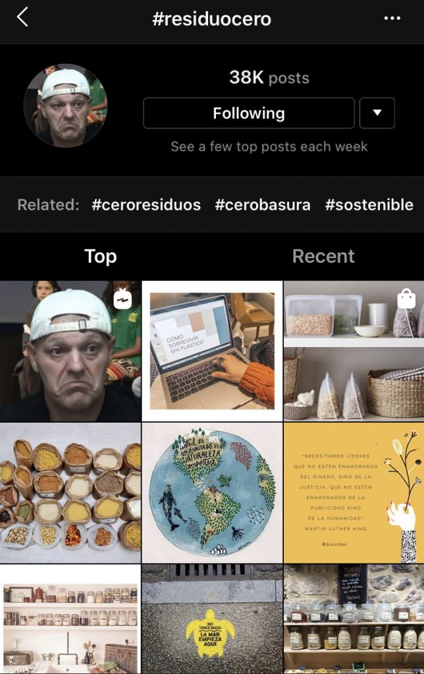
Task: Go back using the left arrow icon
Action: tap(22, 18)
